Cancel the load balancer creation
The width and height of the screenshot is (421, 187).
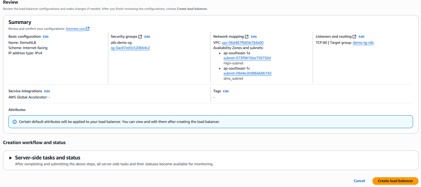point(359,181)
